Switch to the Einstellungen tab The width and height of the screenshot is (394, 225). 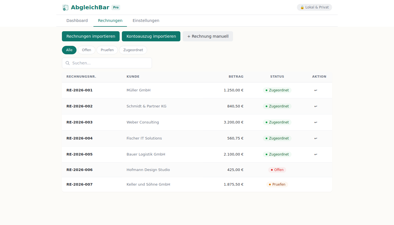[x=146, y=21]
